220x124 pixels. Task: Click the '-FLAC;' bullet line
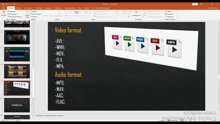tap(60, 102)
